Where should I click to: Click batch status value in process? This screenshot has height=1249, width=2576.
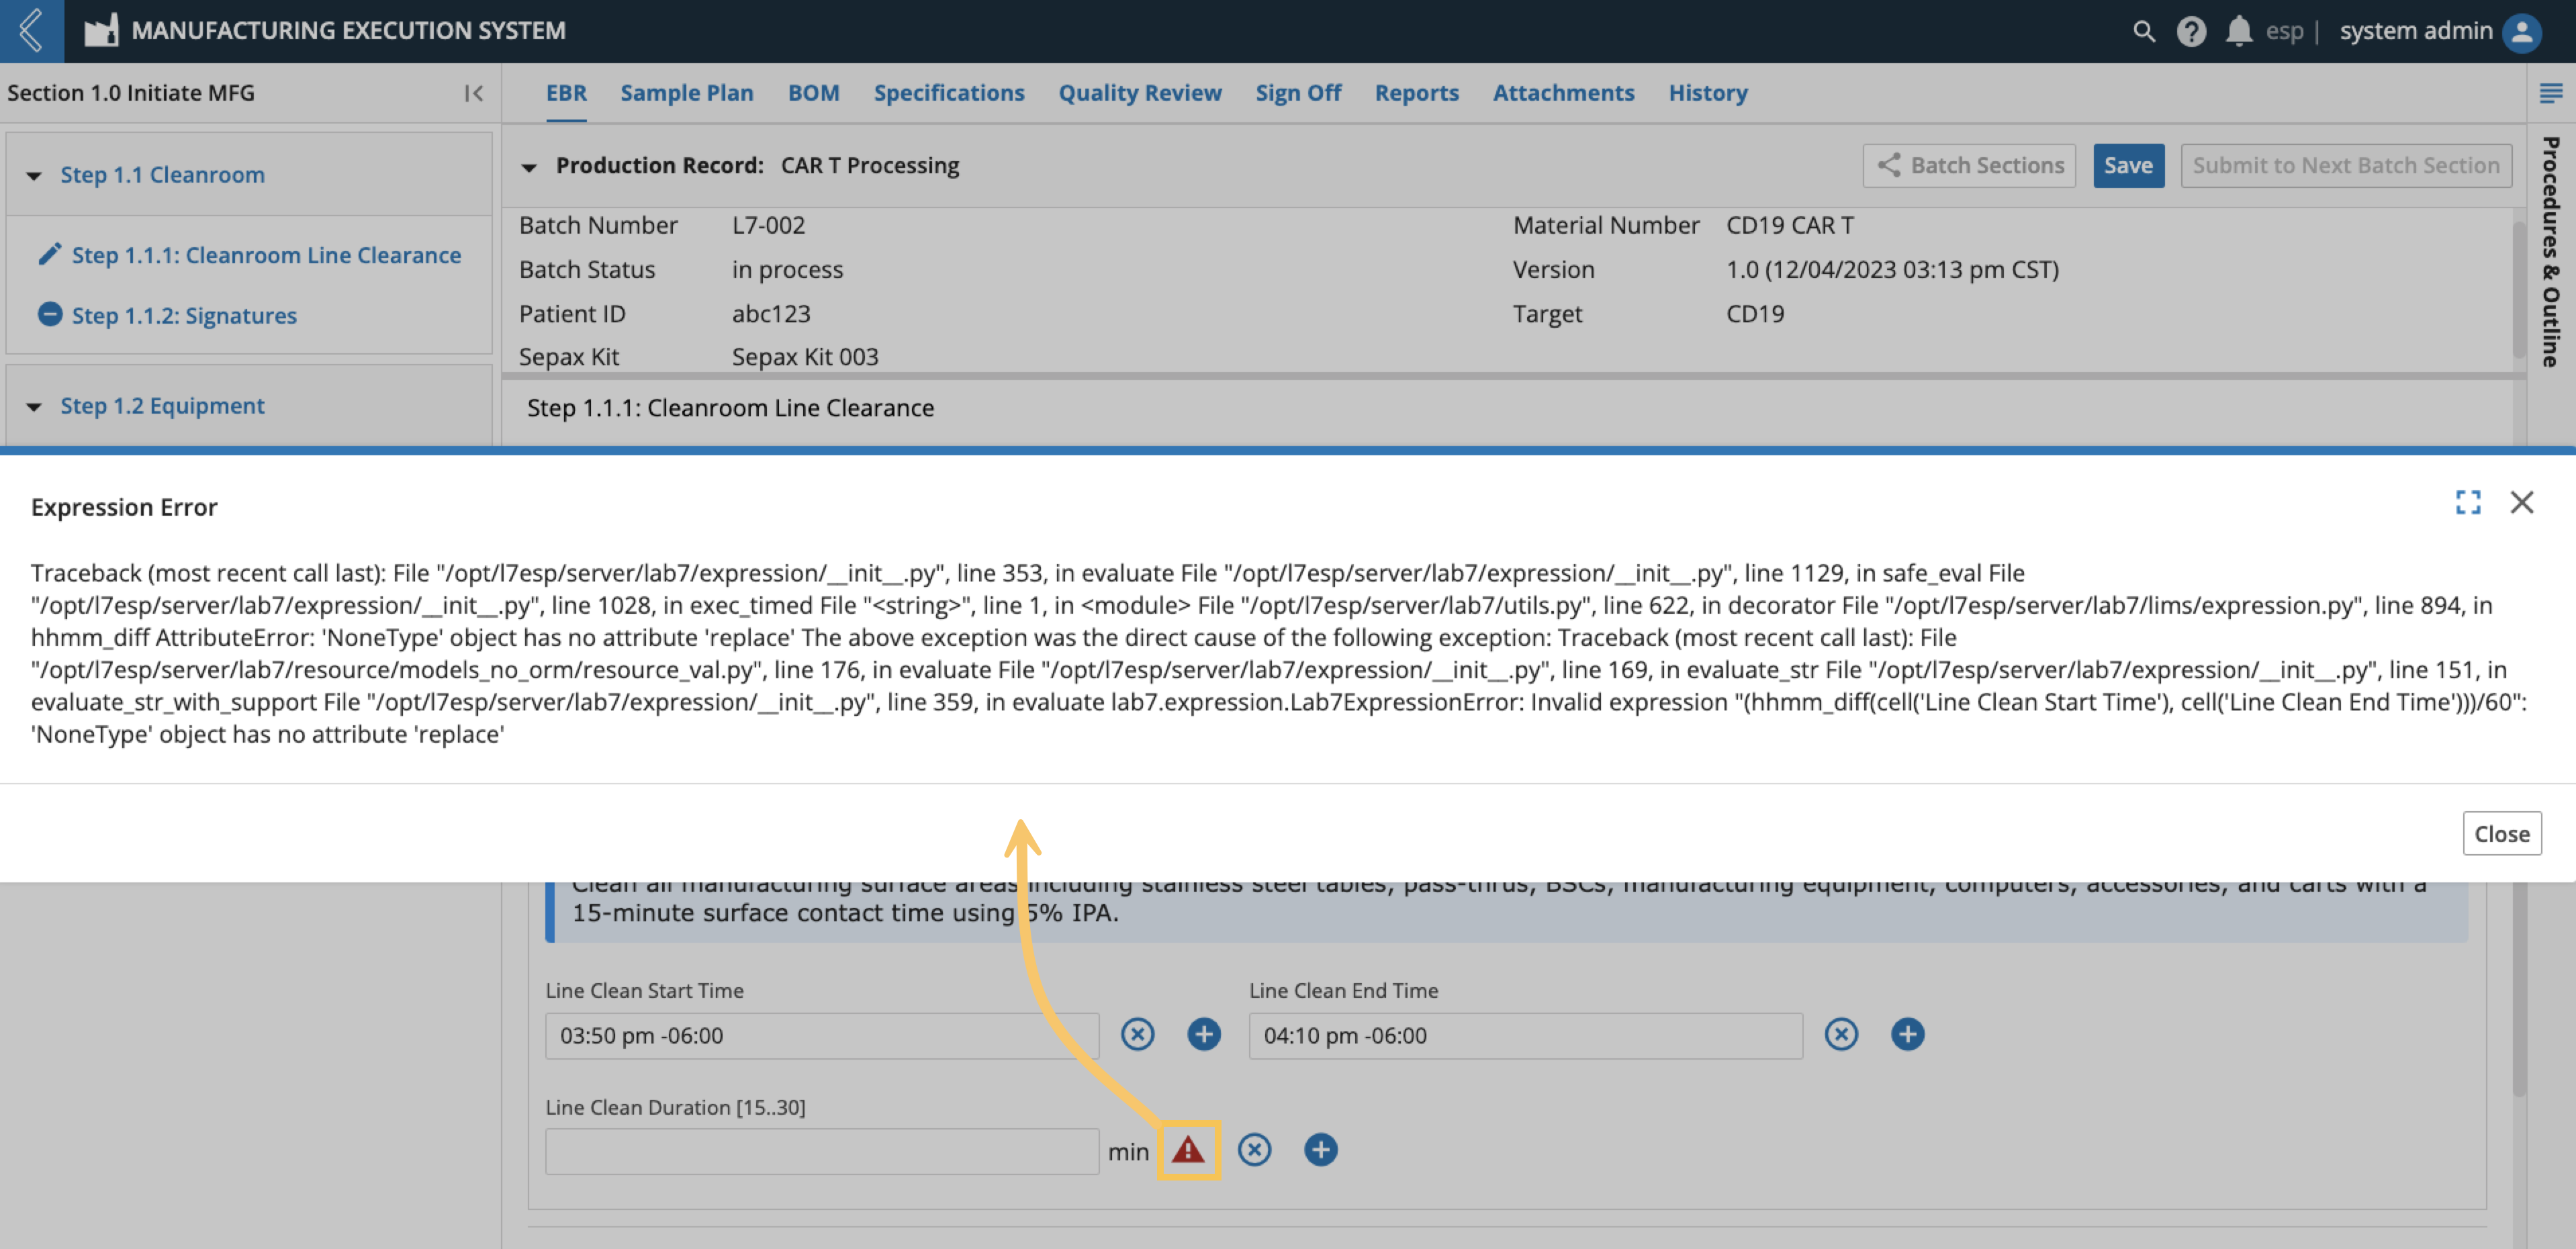pos(787,269)
